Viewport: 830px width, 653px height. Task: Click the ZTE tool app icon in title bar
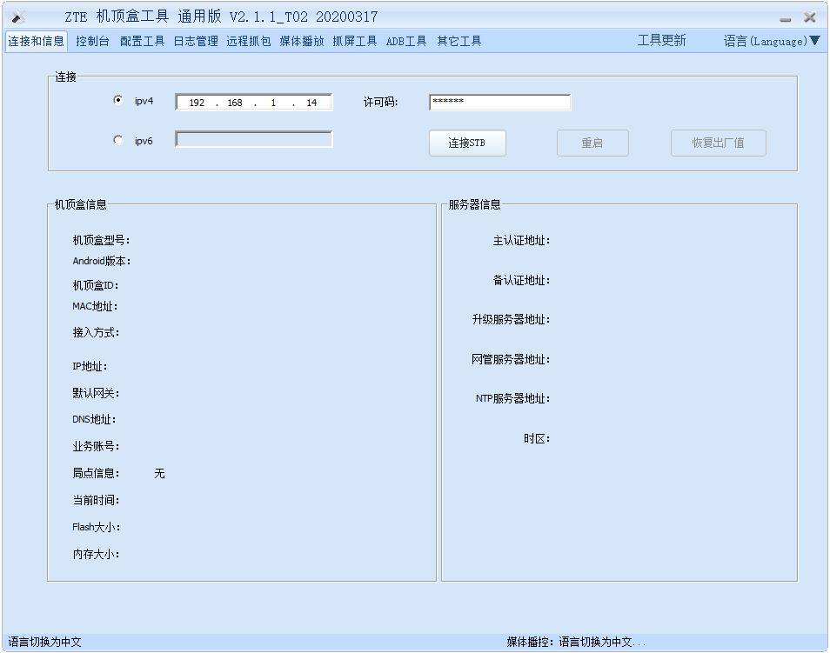[18, 17]
